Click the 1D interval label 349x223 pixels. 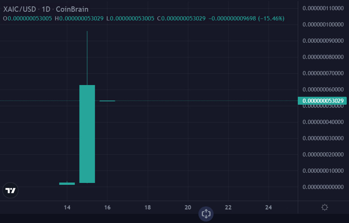[46, 9]
